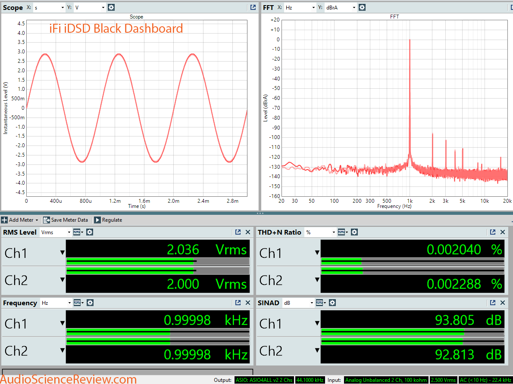Pop out the SINAD meter
Viewport: 513px width, 384px height.
pos(493,303)
